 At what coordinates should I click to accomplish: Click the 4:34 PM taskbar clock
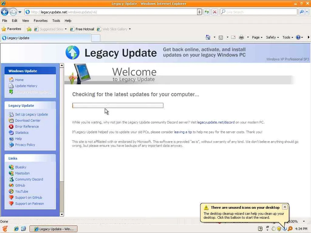click(301, 229)
